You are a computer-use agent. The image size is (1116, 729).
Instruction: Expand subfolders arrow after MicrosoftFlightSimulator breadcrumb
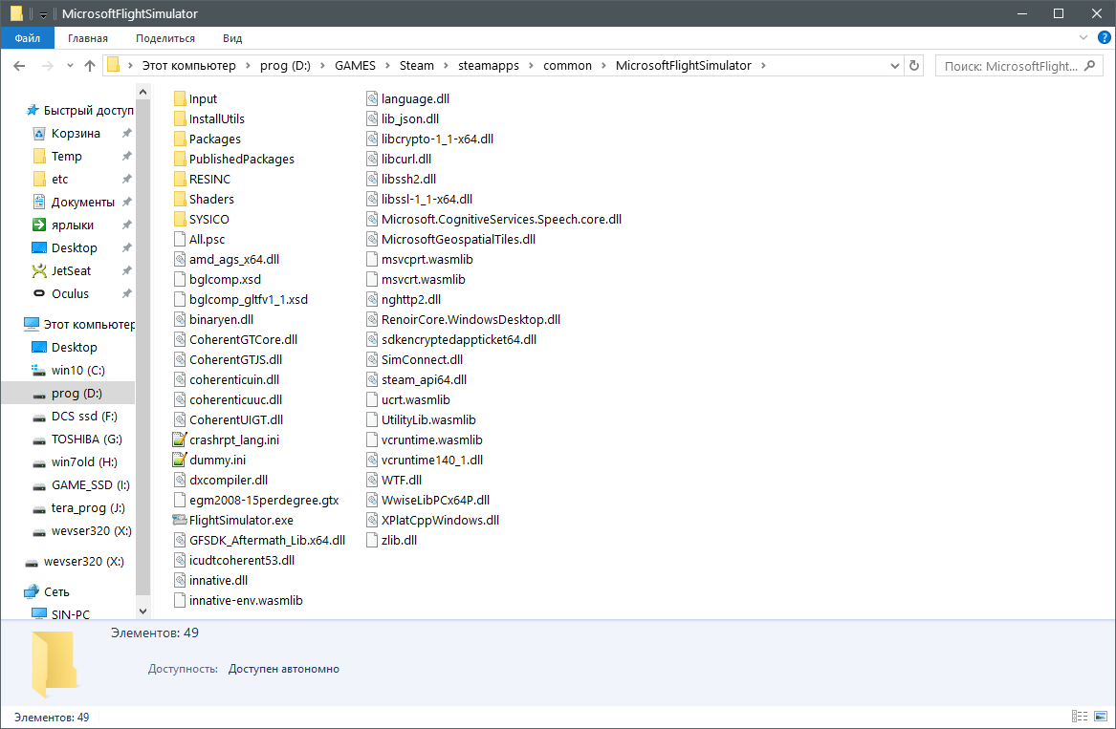(x=764, y=65)
